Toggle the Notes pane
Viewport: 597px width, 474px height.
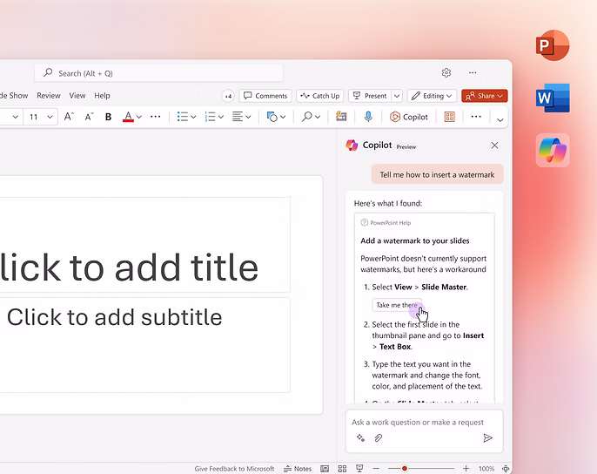(298, 469)
